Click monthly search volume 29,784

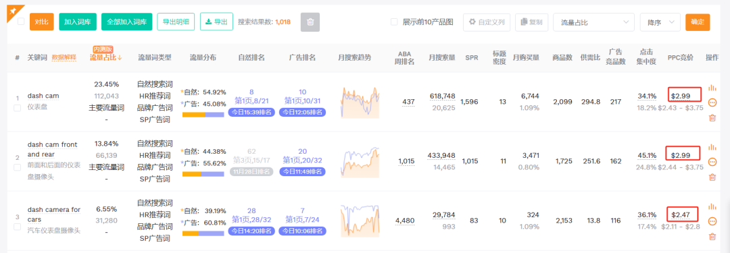pyautogui.click(x=444, y=215)
